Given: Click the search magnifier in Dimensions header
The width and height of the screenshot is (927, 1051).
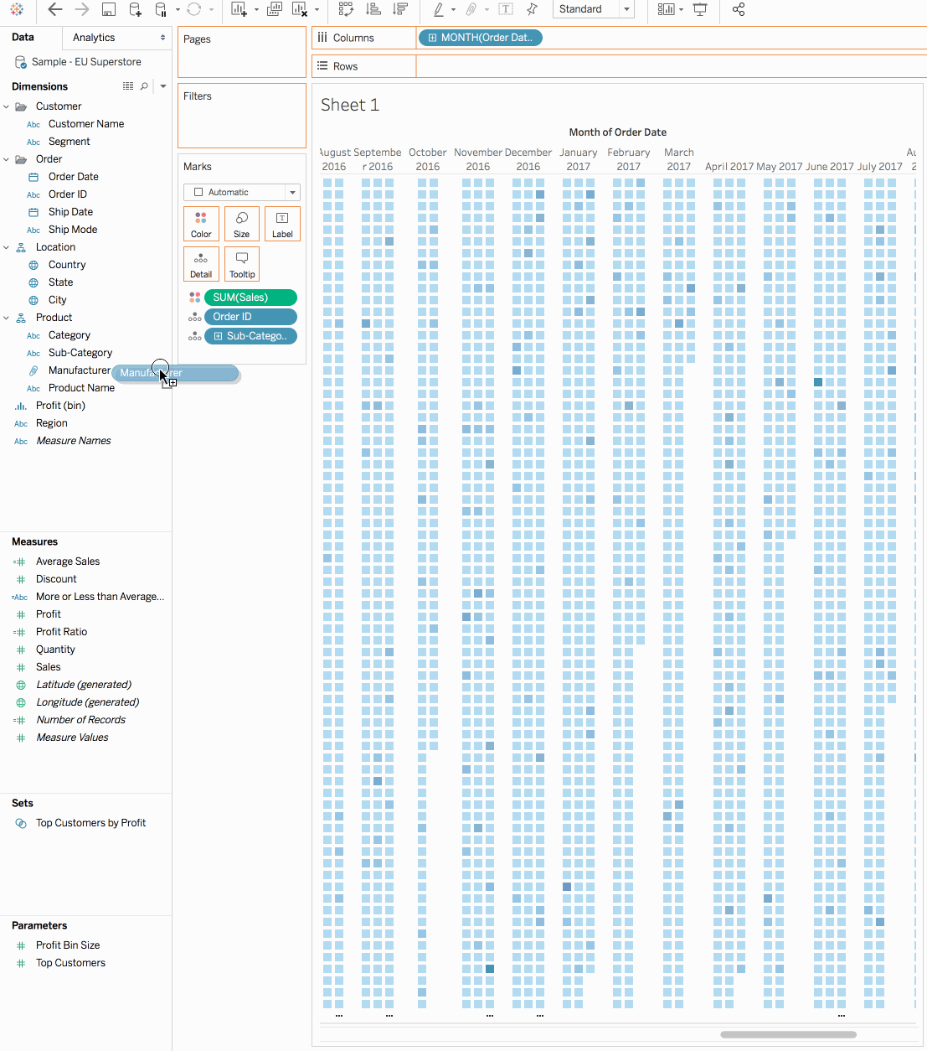Looking at the screenshot, I should point(144,86).
